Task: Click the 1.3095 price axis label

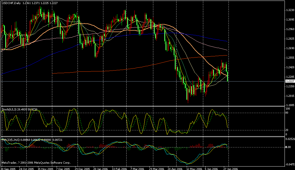Action: 290,20
